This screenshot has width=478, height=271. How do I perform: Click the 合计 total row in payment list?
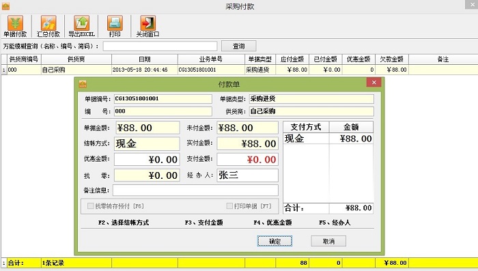(x=328, y=208)
